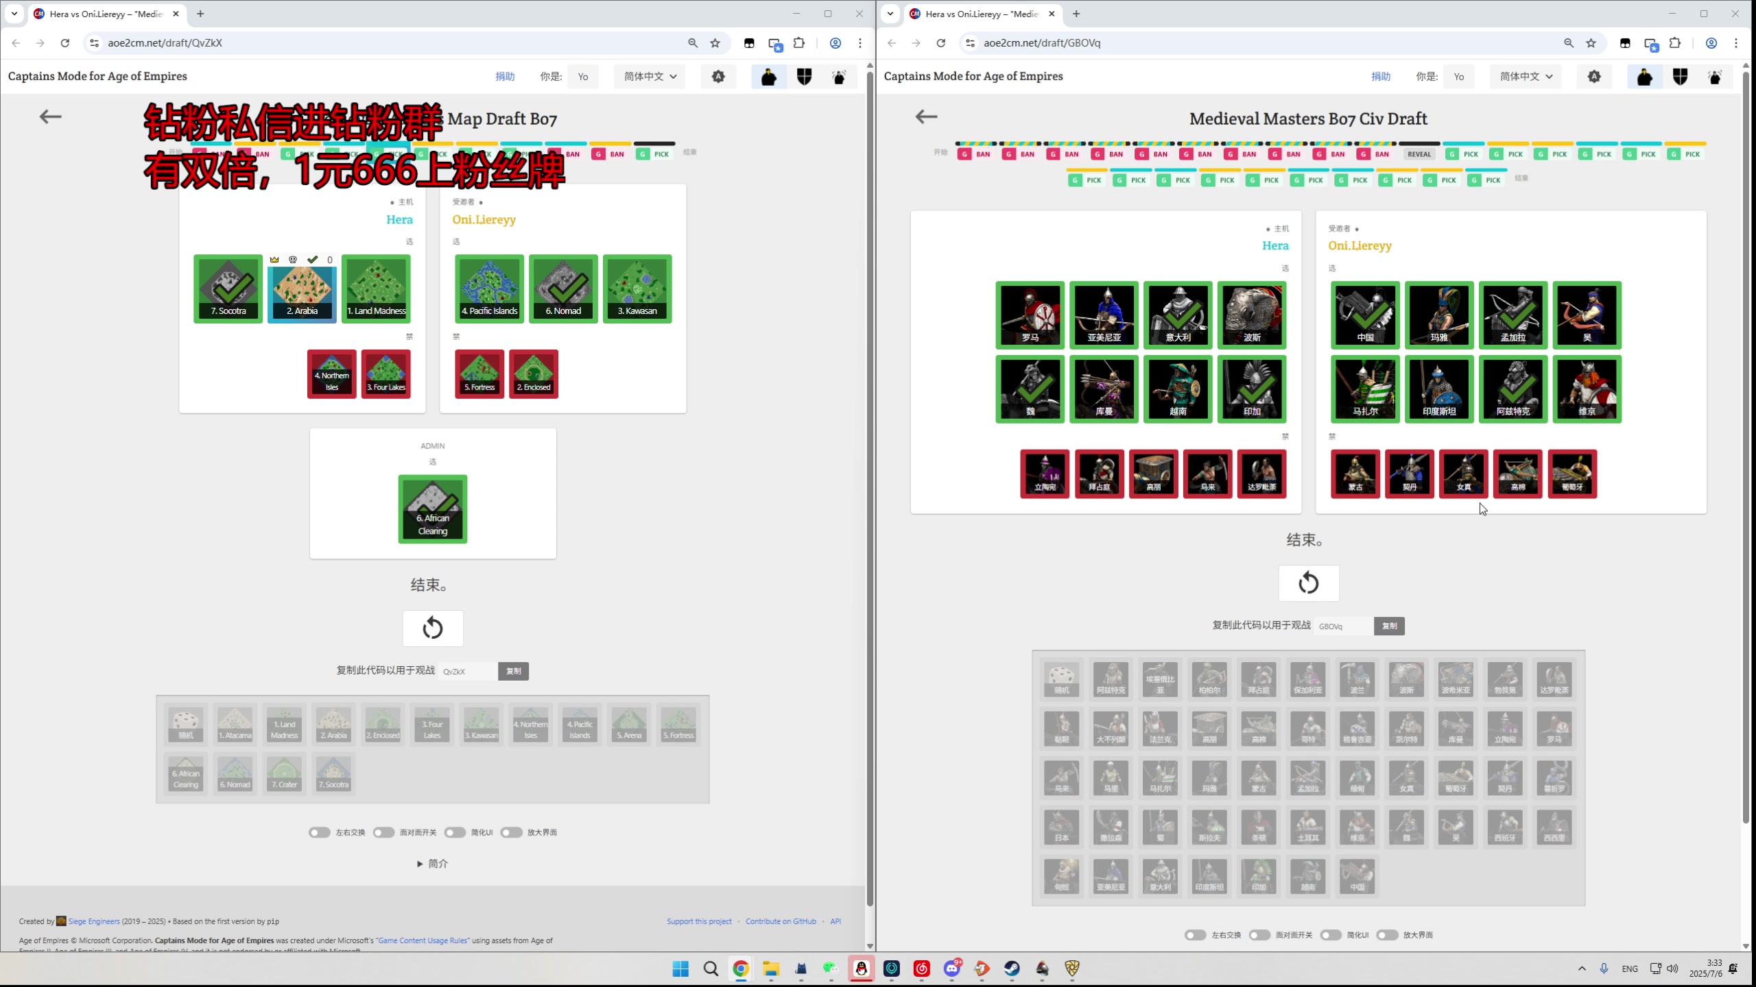Open the Support this project link
Screen dimensions: 1756x987
(699, 921)
